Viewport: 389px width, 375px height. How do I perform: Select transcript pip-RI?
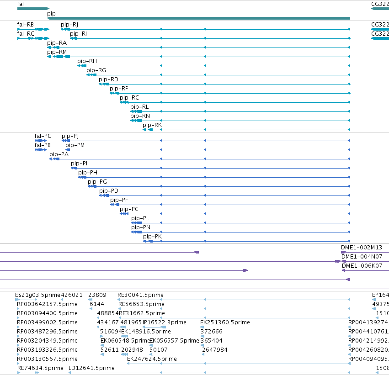coord(79,34)
